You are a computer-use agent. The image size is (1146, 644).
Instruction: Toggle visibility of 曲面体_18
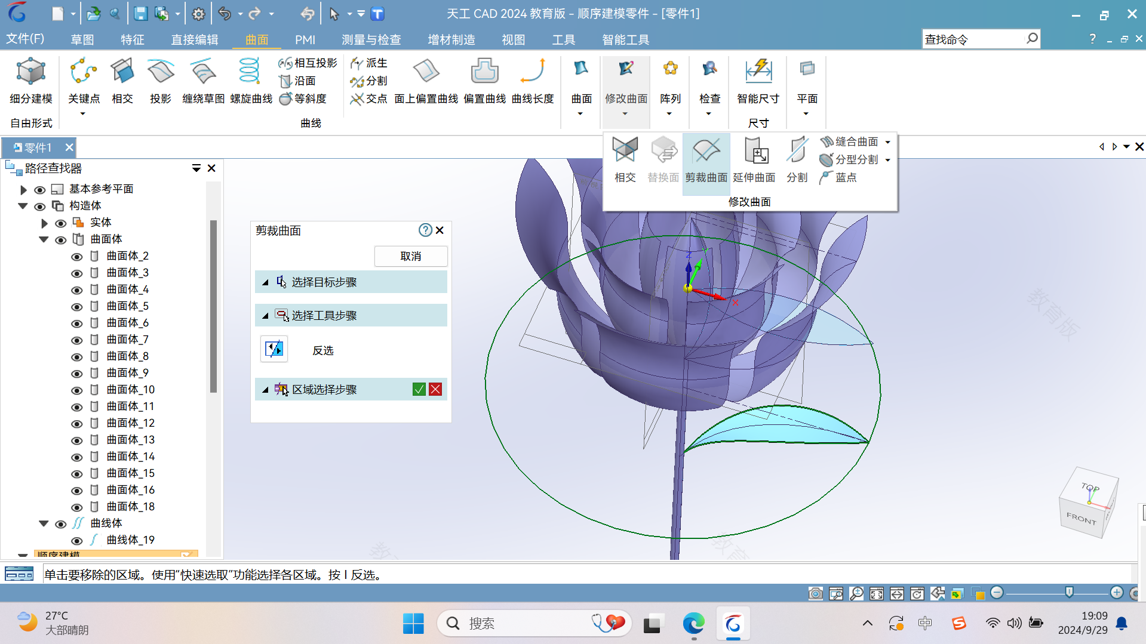pos(76,507)
